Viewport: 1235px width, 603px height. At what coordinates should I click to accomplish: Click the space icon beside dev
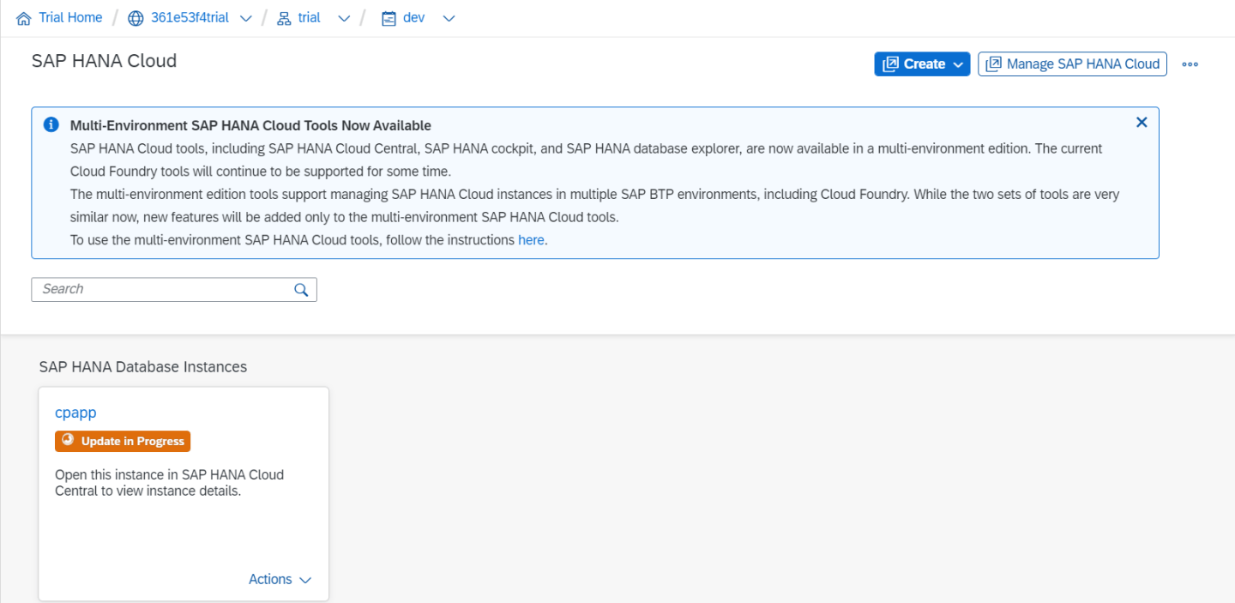click(x=389, y=18)
